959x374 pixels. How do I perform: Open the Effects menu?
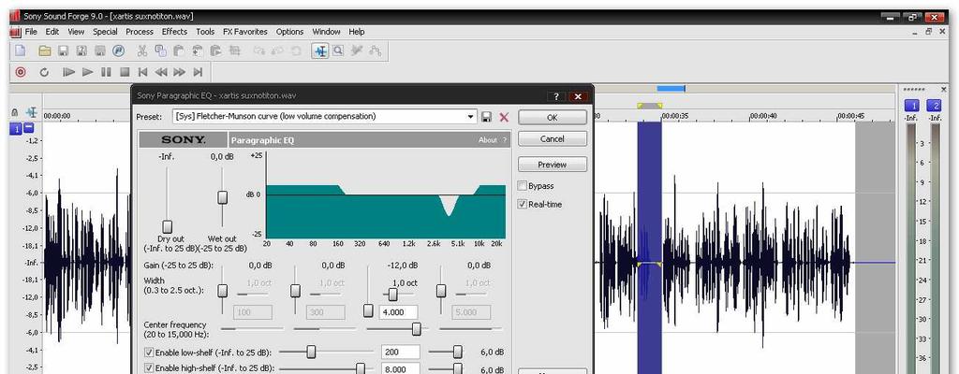[x=174, y=32]
